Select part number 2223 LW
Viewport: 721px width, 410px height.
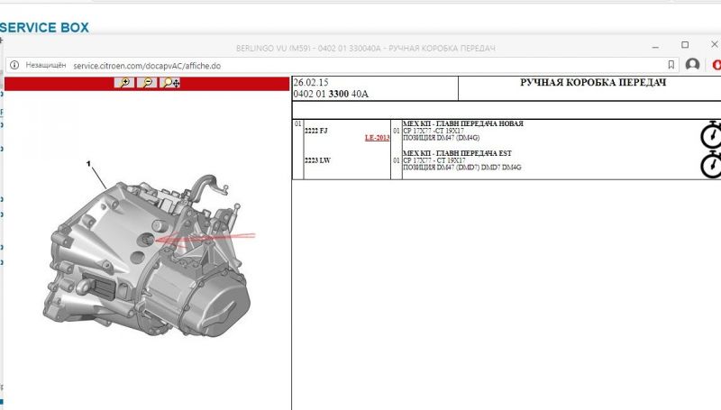[316, 160]
